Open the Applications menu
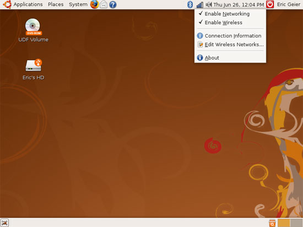 [x=28, y=4]
